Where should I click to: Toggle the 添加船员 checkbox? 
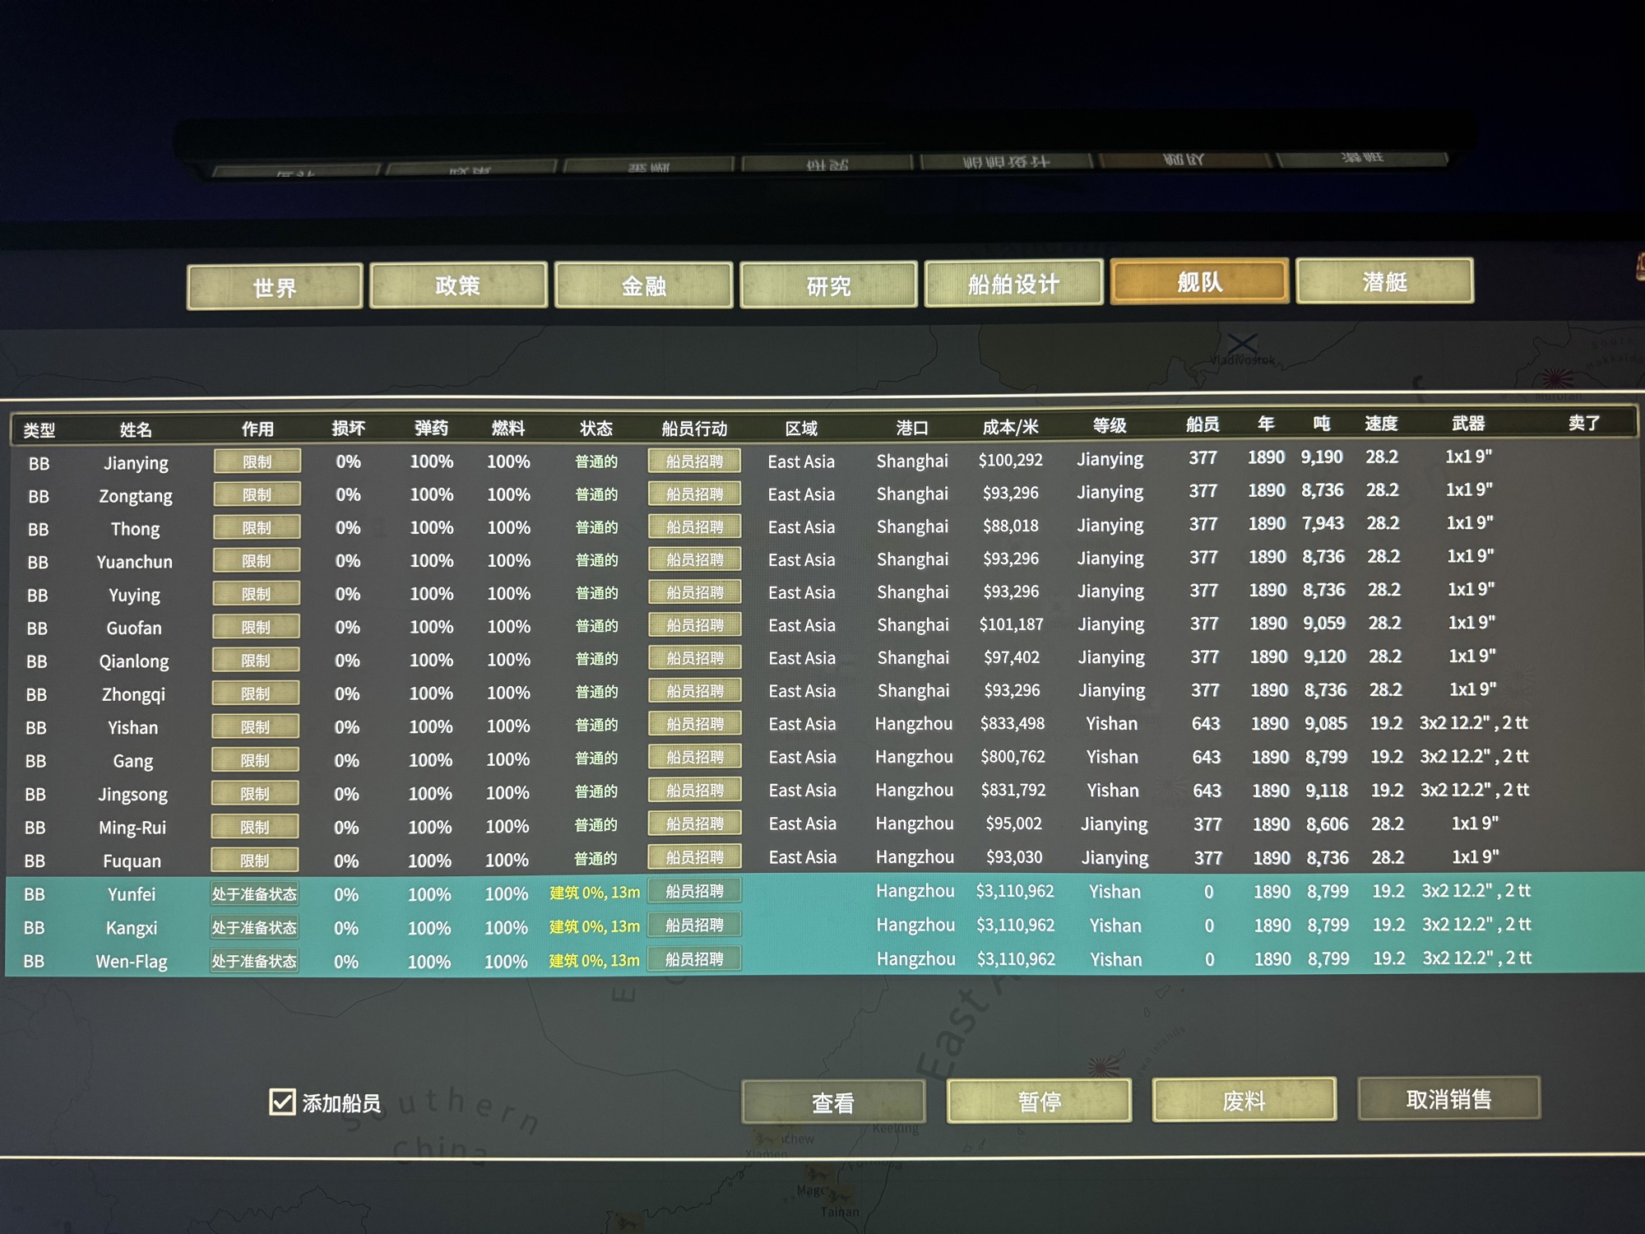pos(282,1102)
